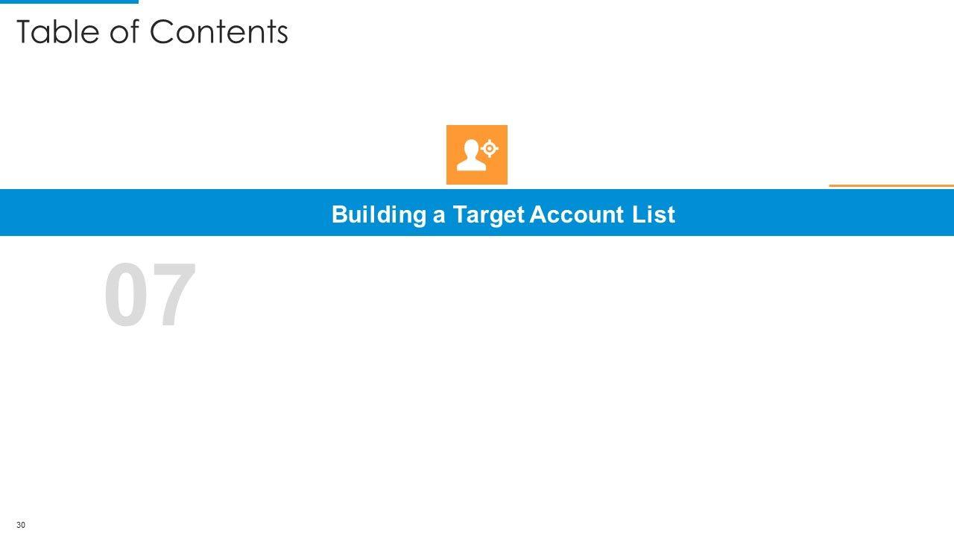Select the blue accent bar above the heading
The image size is (954, 536).
[x=69, y=2]
